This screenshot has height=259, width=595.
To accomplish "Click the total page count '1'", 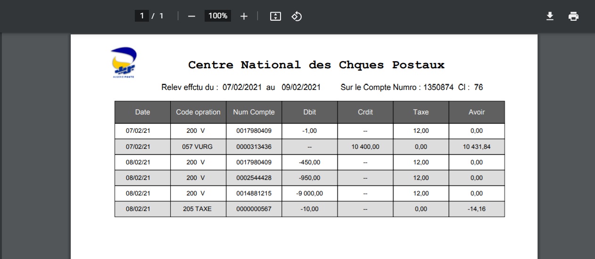I will pyautogui.click(x=161, y=16).
